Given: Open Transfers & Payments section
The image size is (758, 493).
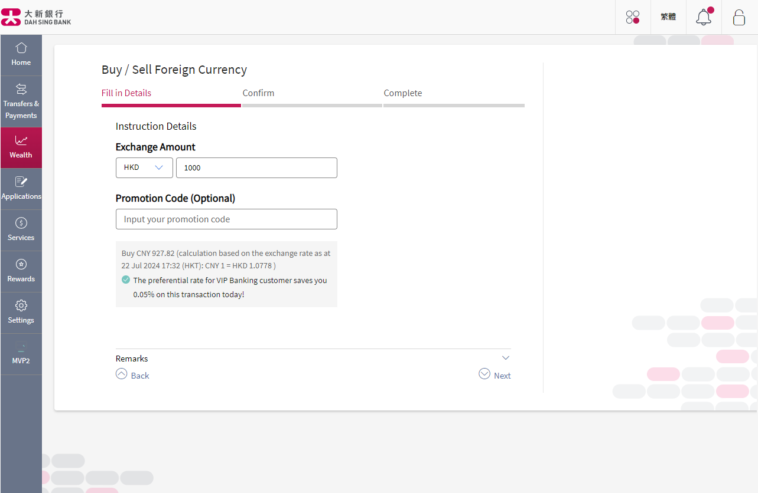Looking at the screenshot, I should (21, 101).
